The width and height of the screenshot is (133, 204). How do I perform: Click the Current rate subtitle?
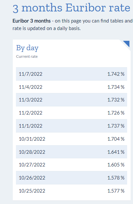(27, 56)
